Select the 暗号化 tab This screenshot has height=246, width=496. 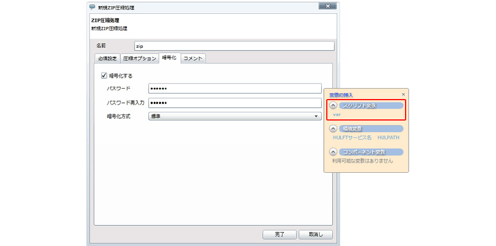click(169, 58)
